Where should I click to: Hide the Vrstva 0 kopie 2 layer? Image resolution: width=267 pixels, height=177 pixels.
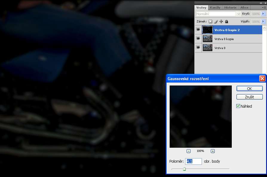(x=198, y=30)
